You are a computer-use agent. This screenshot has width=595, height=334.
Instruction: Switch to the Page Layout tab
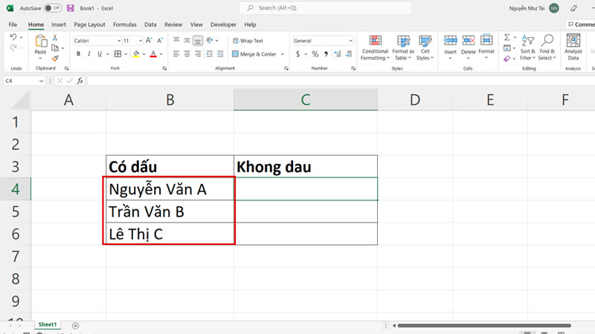pyautogui.click(x=89, y=24)
